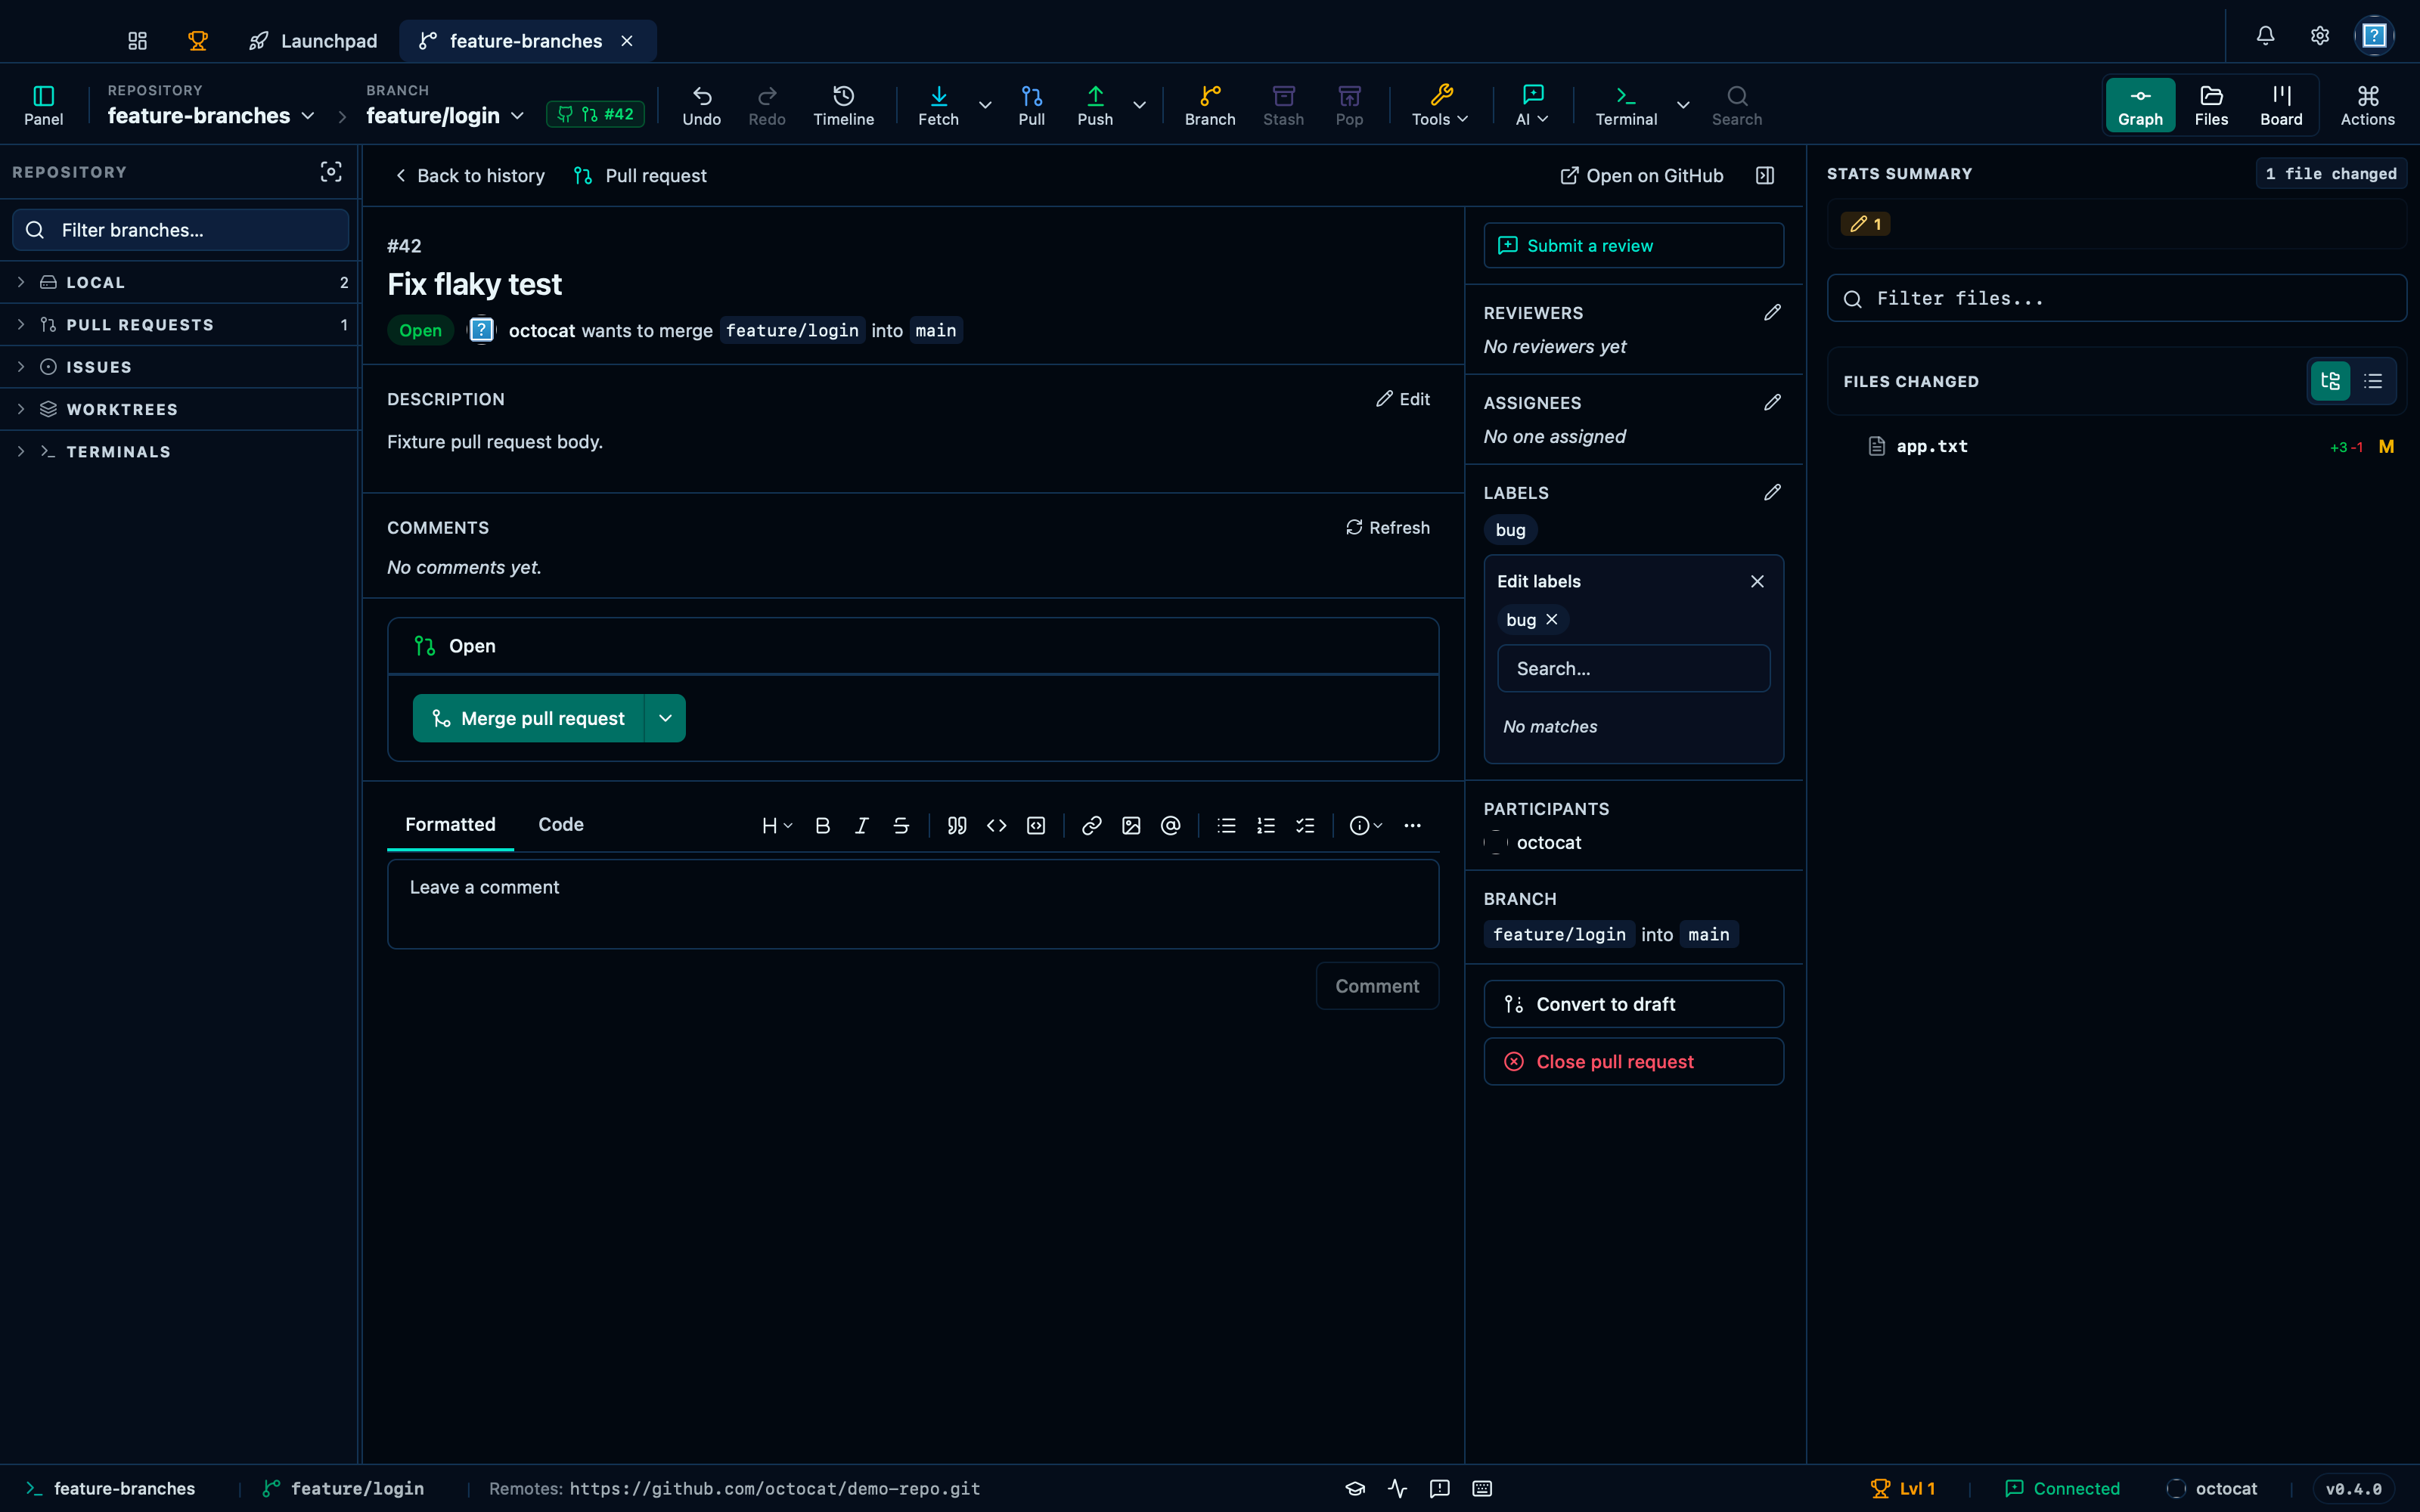Switch to the Launchpad tab
This screenshot has width=2420, height=1512.
pyautogui.click(x=313, y=41)
